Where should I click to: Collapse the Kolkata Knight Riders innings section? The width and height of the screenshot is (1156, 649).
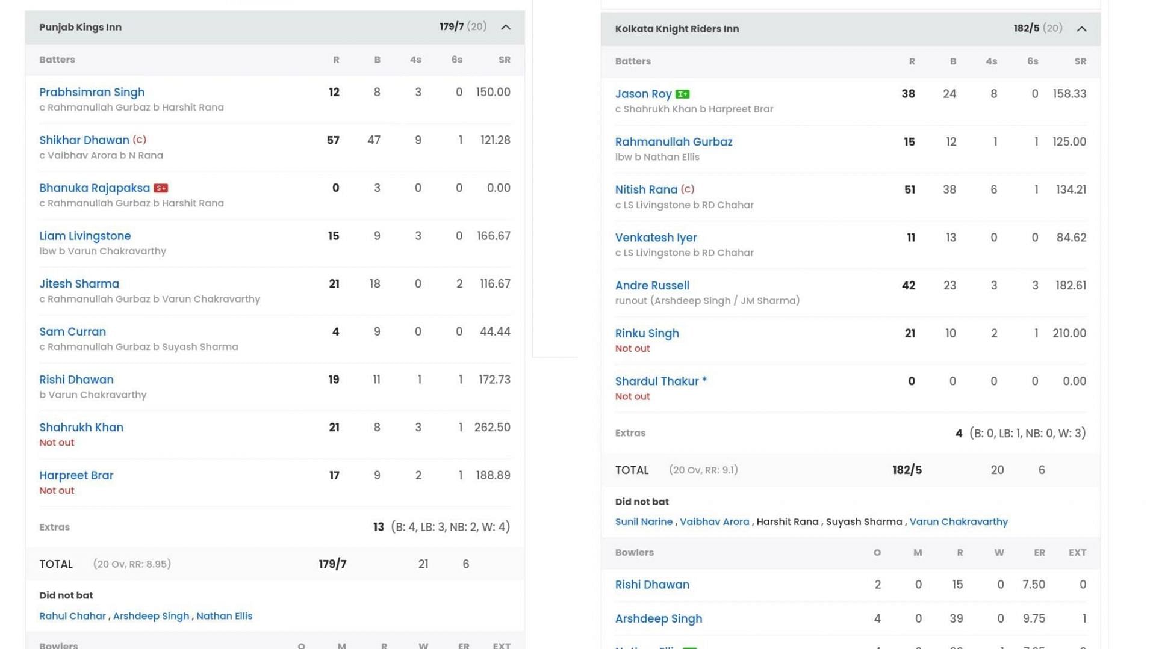point(1081,29)
